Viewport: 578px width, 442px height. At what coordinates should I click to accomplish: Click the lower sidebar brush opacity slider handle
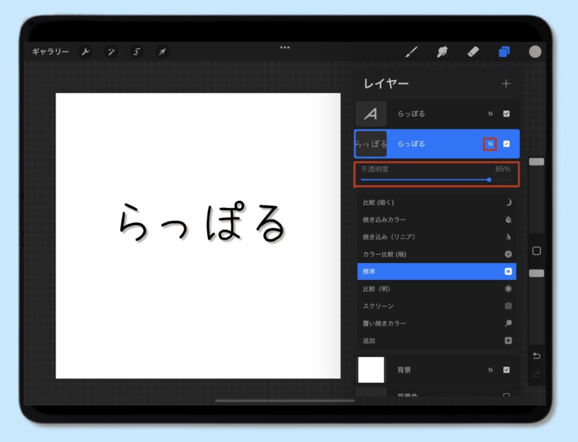point(536,273)
